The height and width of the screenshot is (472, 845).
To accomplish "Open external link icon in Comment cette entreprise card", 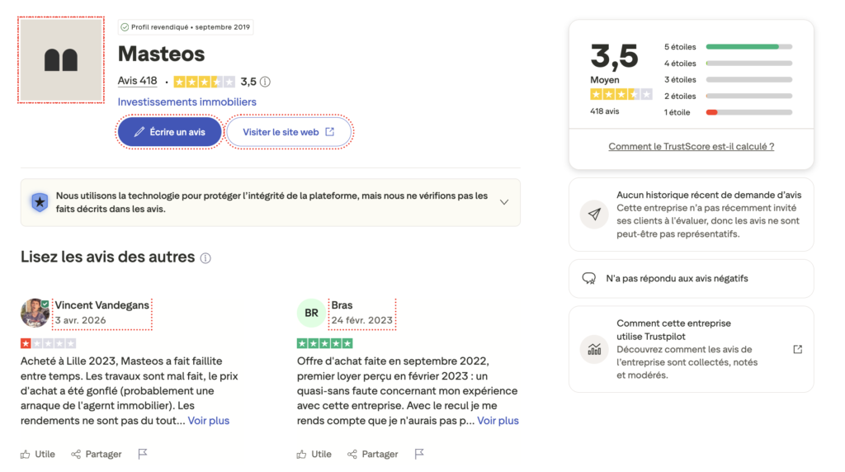I will pyautogui.click(x=798, y=350).
